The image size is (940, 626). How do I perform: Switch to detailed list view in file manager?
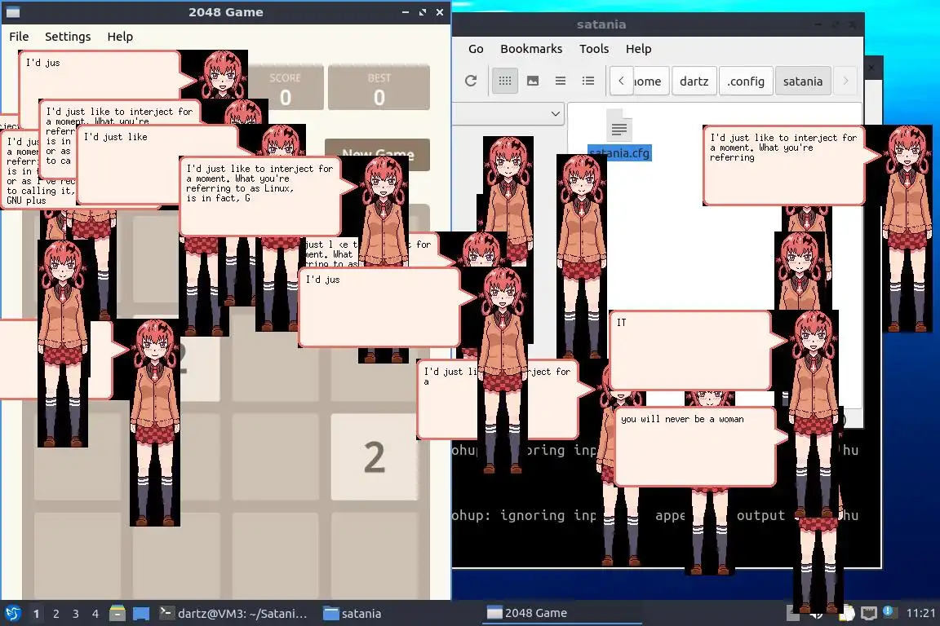point(588,81)
